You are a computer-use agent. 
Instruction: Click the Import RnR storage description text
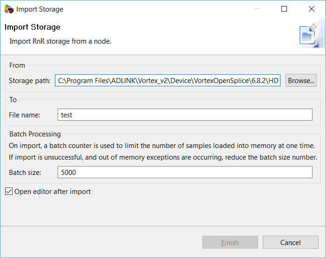(60, 41)
